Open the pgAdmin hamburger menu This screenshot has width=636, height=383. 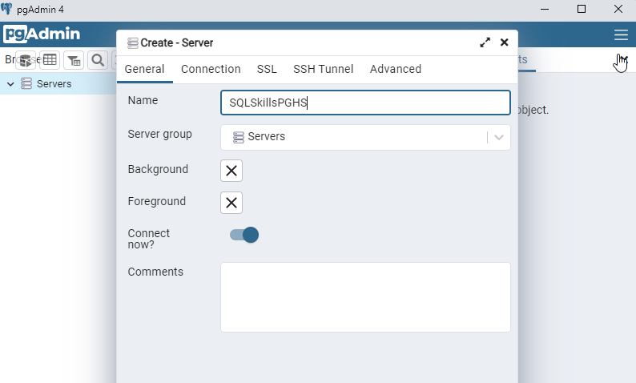pyautogui.click(x=621, y=35)
